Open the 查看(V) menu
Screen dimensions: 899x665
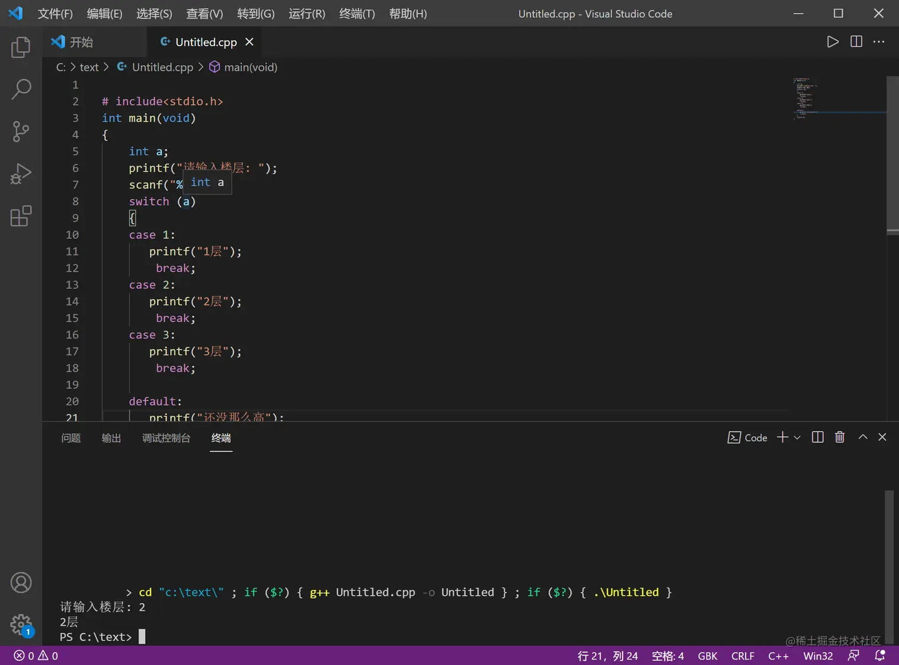pos(205,14)
